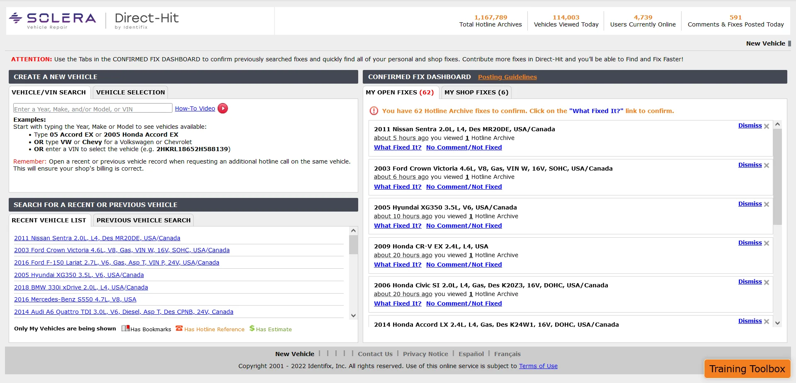Click the recent vehicle list scrollbar thumb

point(353,245)
